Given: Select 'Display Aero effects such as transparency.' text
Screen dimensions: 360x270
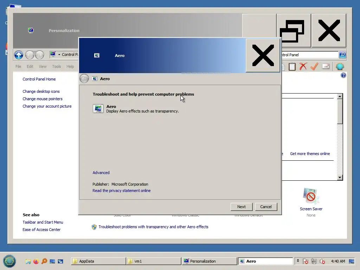Looking at the screenshot, I should [142, 111].
